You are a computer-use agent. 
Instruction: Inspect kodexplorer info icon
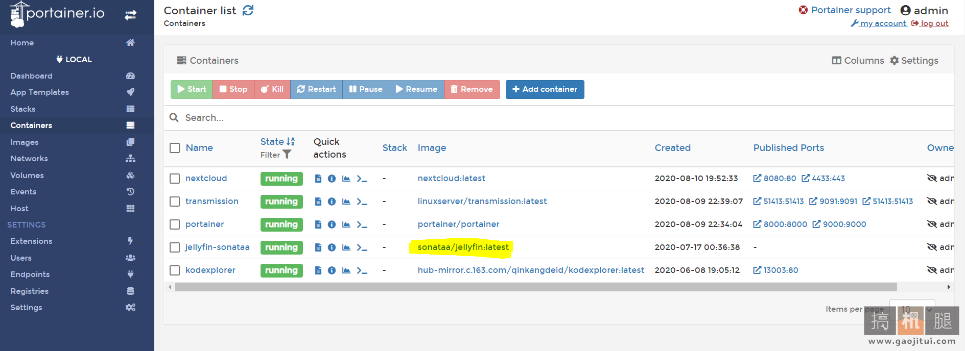click(x=332, y=270)
